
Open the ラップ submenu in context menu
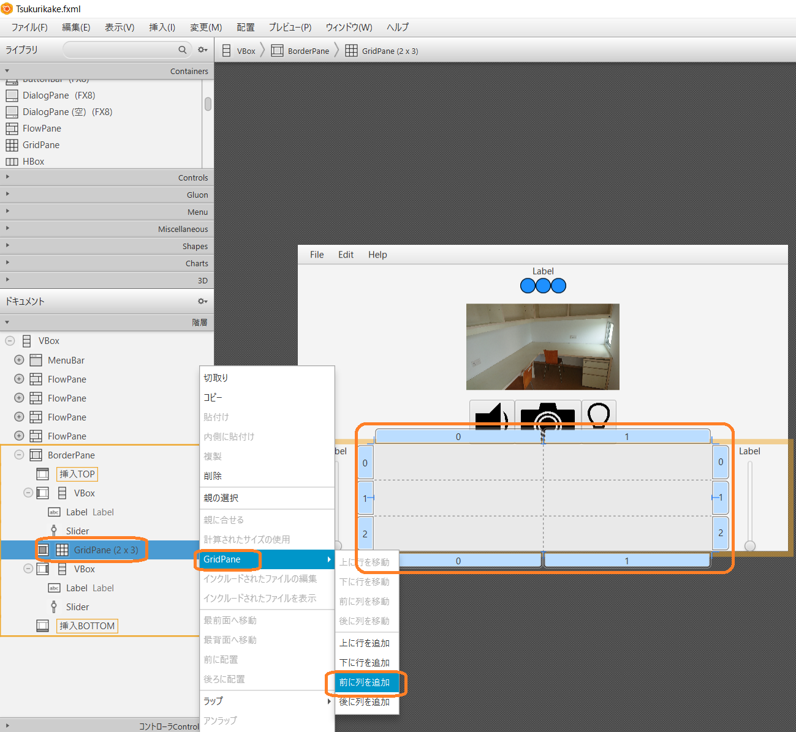(267, 701)
